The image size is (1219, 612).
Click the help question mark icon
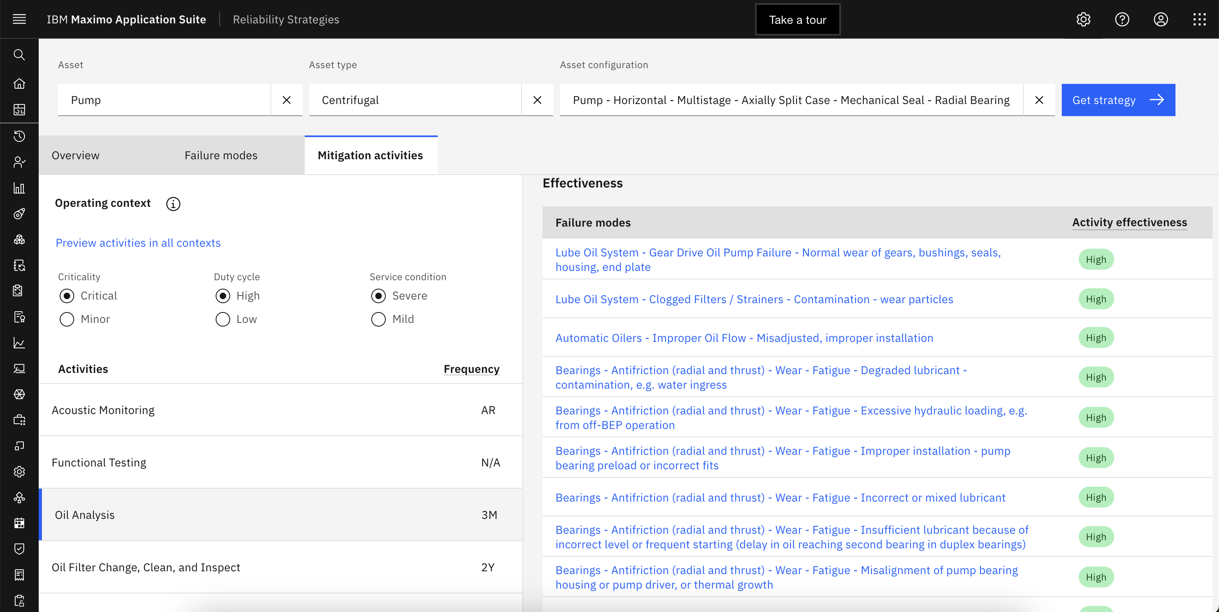(1123, 19)
